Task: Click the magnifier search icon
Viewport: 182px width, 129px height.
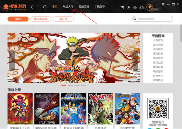Action: [135, 19]
